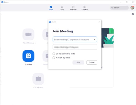
Task: Open the Home tab
Action: coord(51,8)
